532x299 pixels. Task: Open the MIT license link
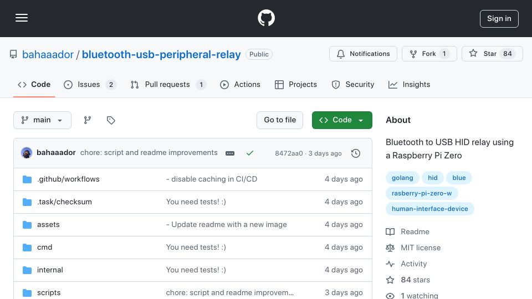click(x=421, y=248)
